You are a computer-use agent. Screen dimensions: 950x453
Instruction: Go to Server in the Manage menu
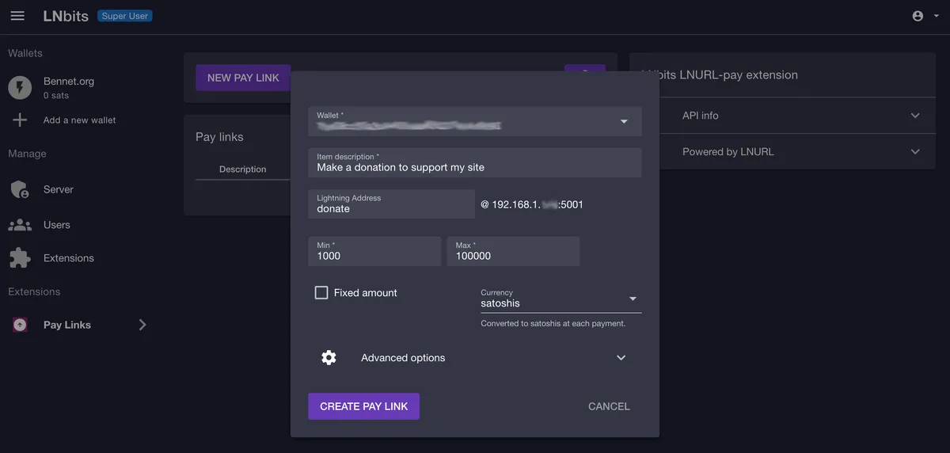(58, 190)
